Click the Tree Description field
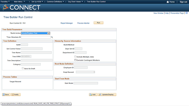189x106 pixels. pos(37,60)
